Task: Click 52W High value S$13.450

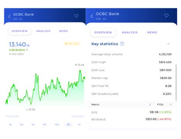Action: click(x=165, y=62)
